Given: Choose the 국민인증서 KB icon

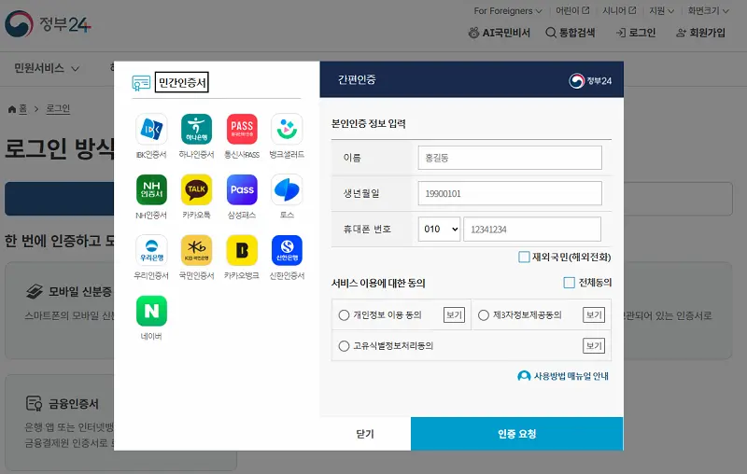Looking at the screenshot, I should 196,250.
